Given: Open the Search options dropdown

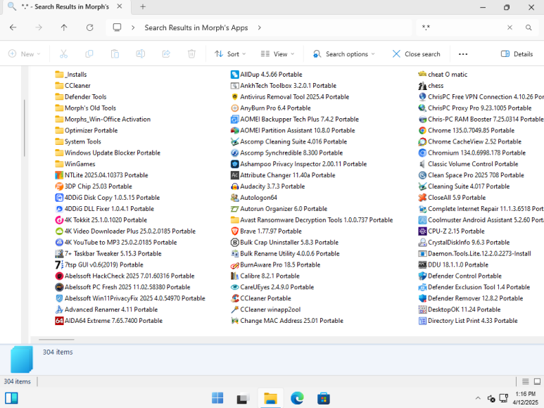Looking at the screenshot, I should (344, 54).
